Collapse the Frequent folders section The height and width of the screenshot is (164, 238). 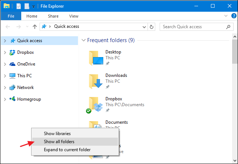[x=83, y=40]
